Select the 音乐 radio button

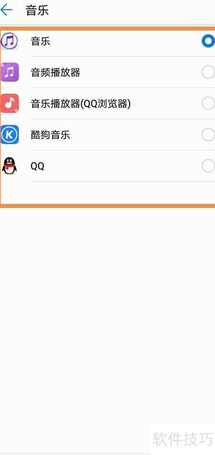[x=208, y=41]
